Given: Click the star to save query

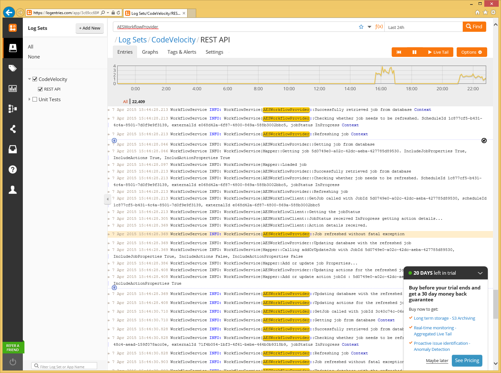Looking at the screenshot, I should pyautogui.click(x=361, y=27).
